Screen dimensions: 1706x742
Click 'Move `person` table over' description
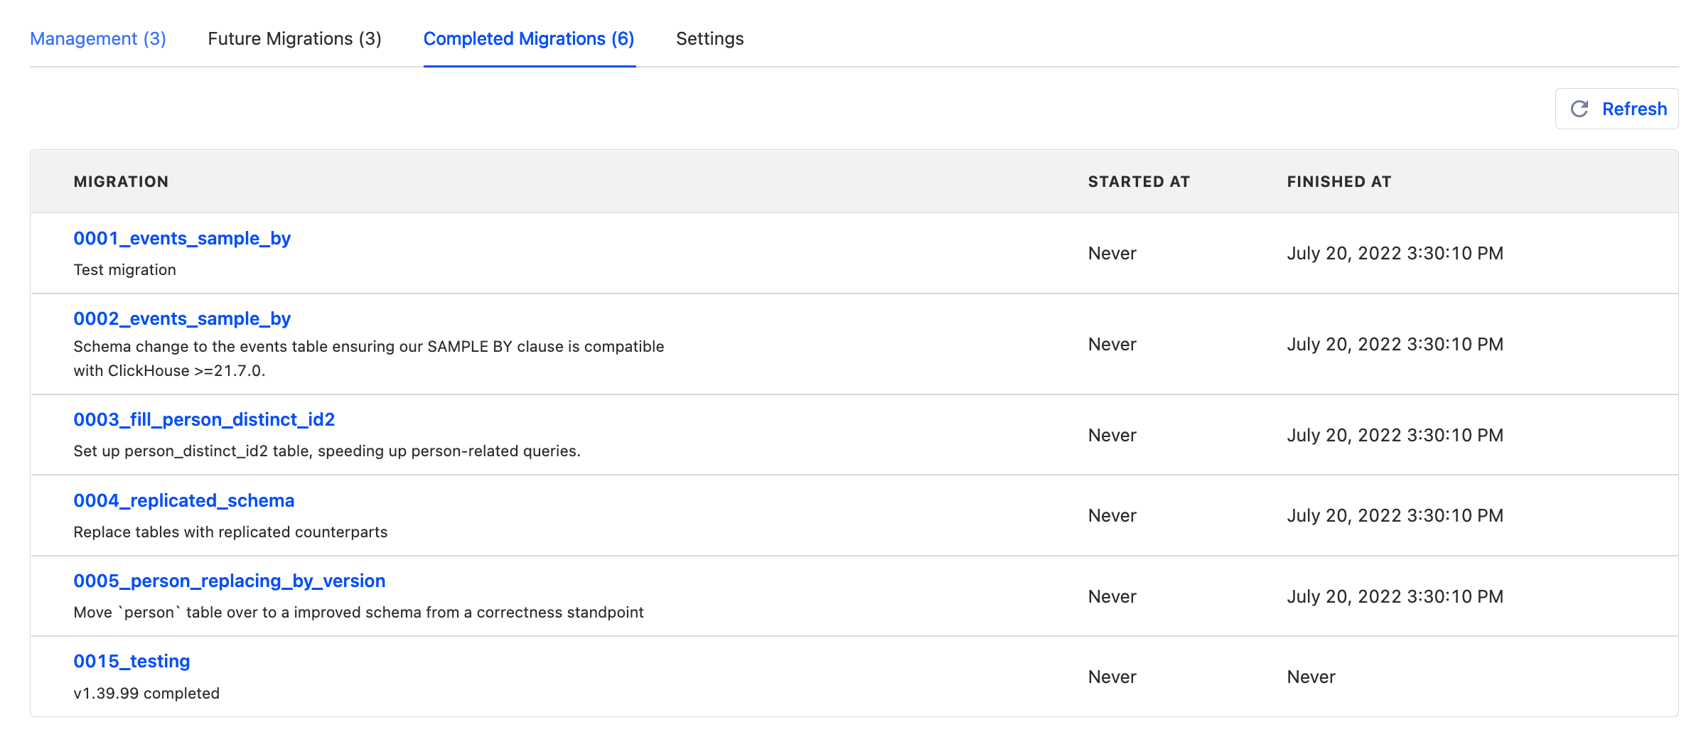point(358,613)
